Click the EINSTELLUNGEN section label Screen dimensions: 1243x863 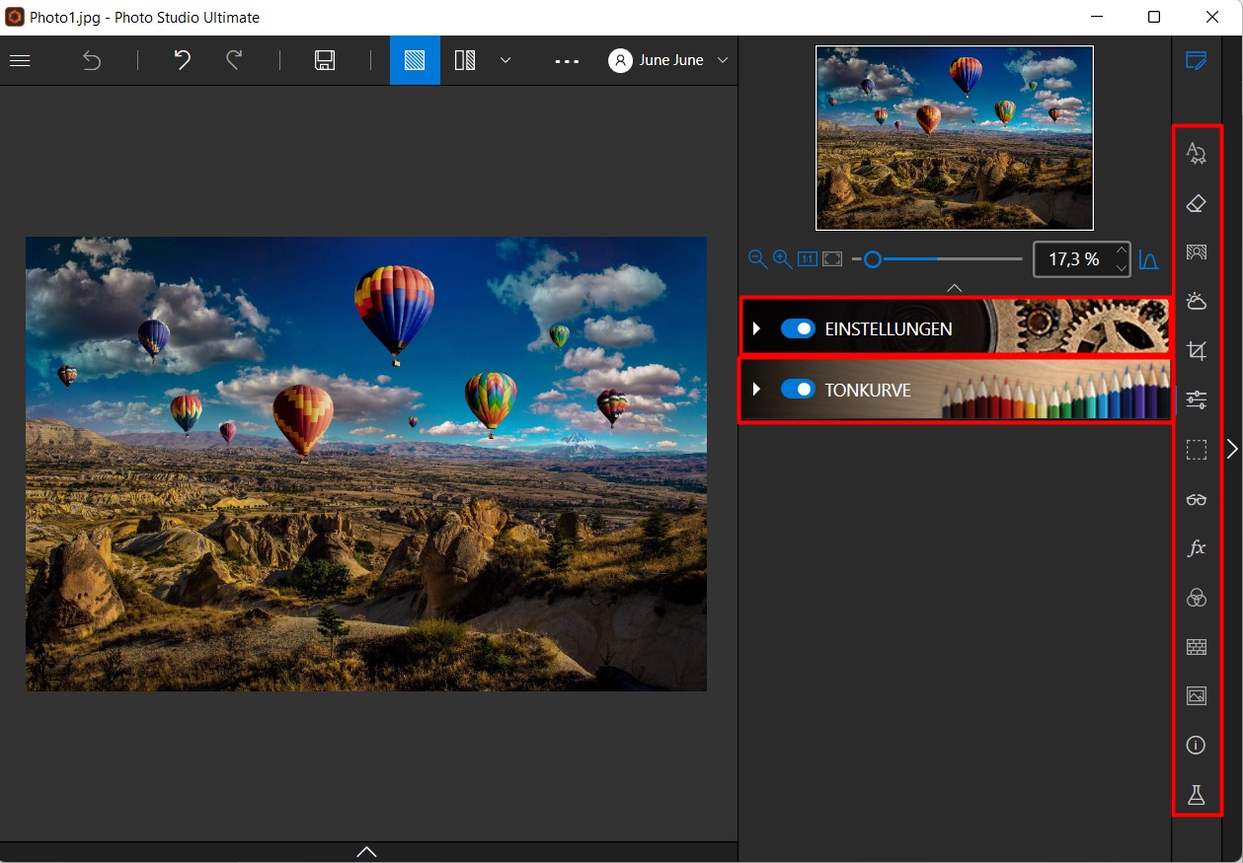pyautogui.click(x=889, y=329)
